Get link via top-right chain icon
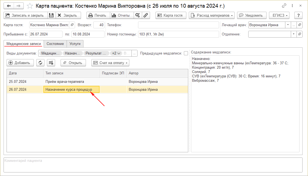The width and height of the screenshot is (308, 176). point(284,6)
